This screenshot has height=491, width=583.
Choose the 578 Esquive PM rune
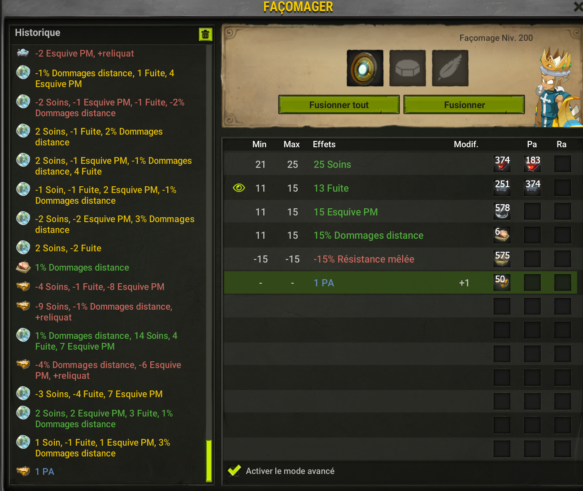coord(502,212)
